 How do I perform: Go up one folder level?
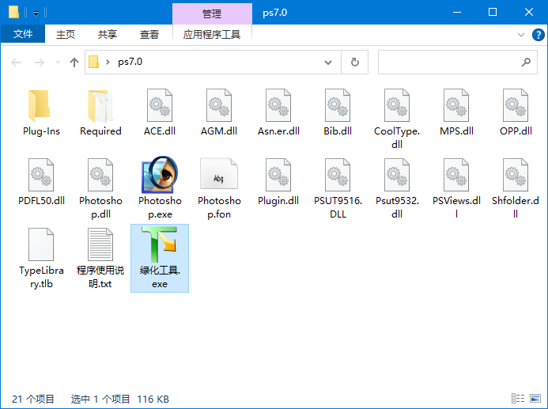74,62
